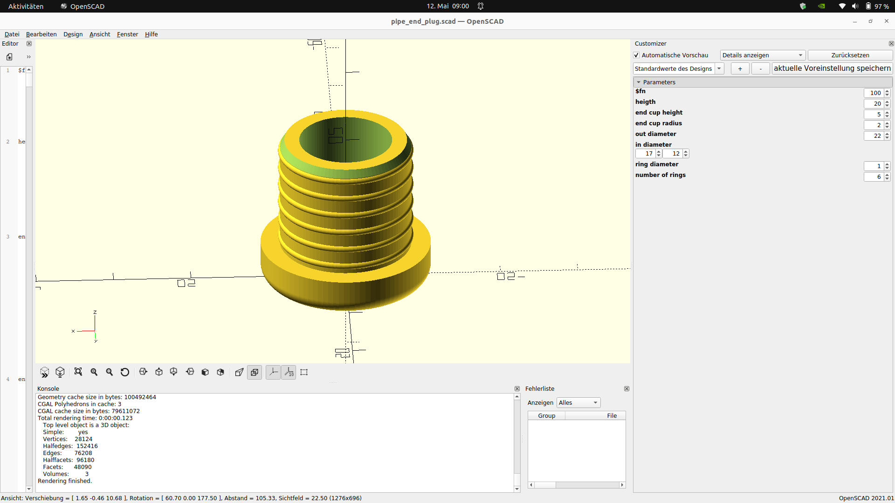Reset the view using the circular arrow icon
This screenshot has width=895, height=503.
(124, 372)
